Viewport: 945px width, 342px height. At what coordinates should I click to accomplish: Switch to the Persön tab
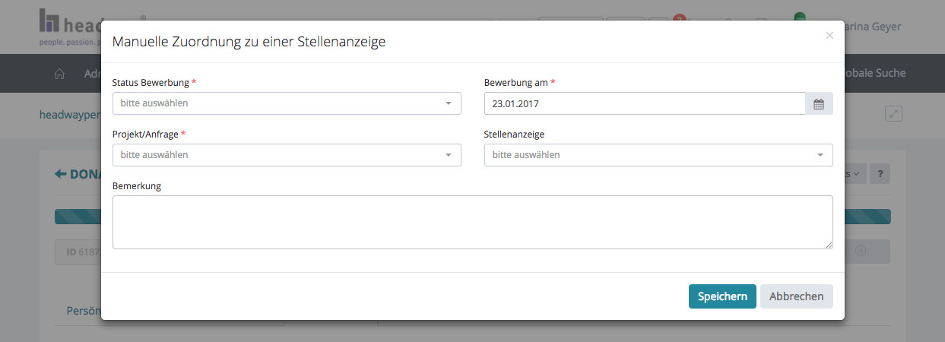pos(84,311)
